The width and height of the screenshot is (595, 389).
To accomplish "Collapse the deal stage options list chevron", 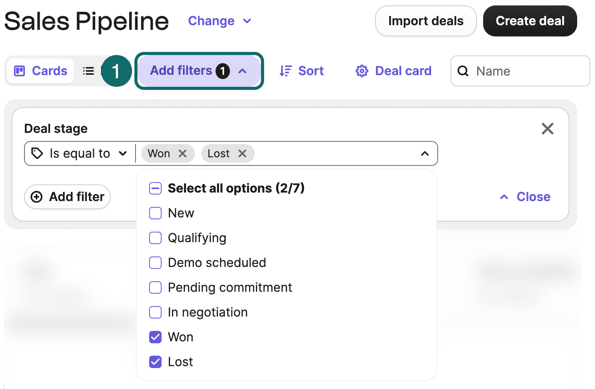I will pos(425,153).
